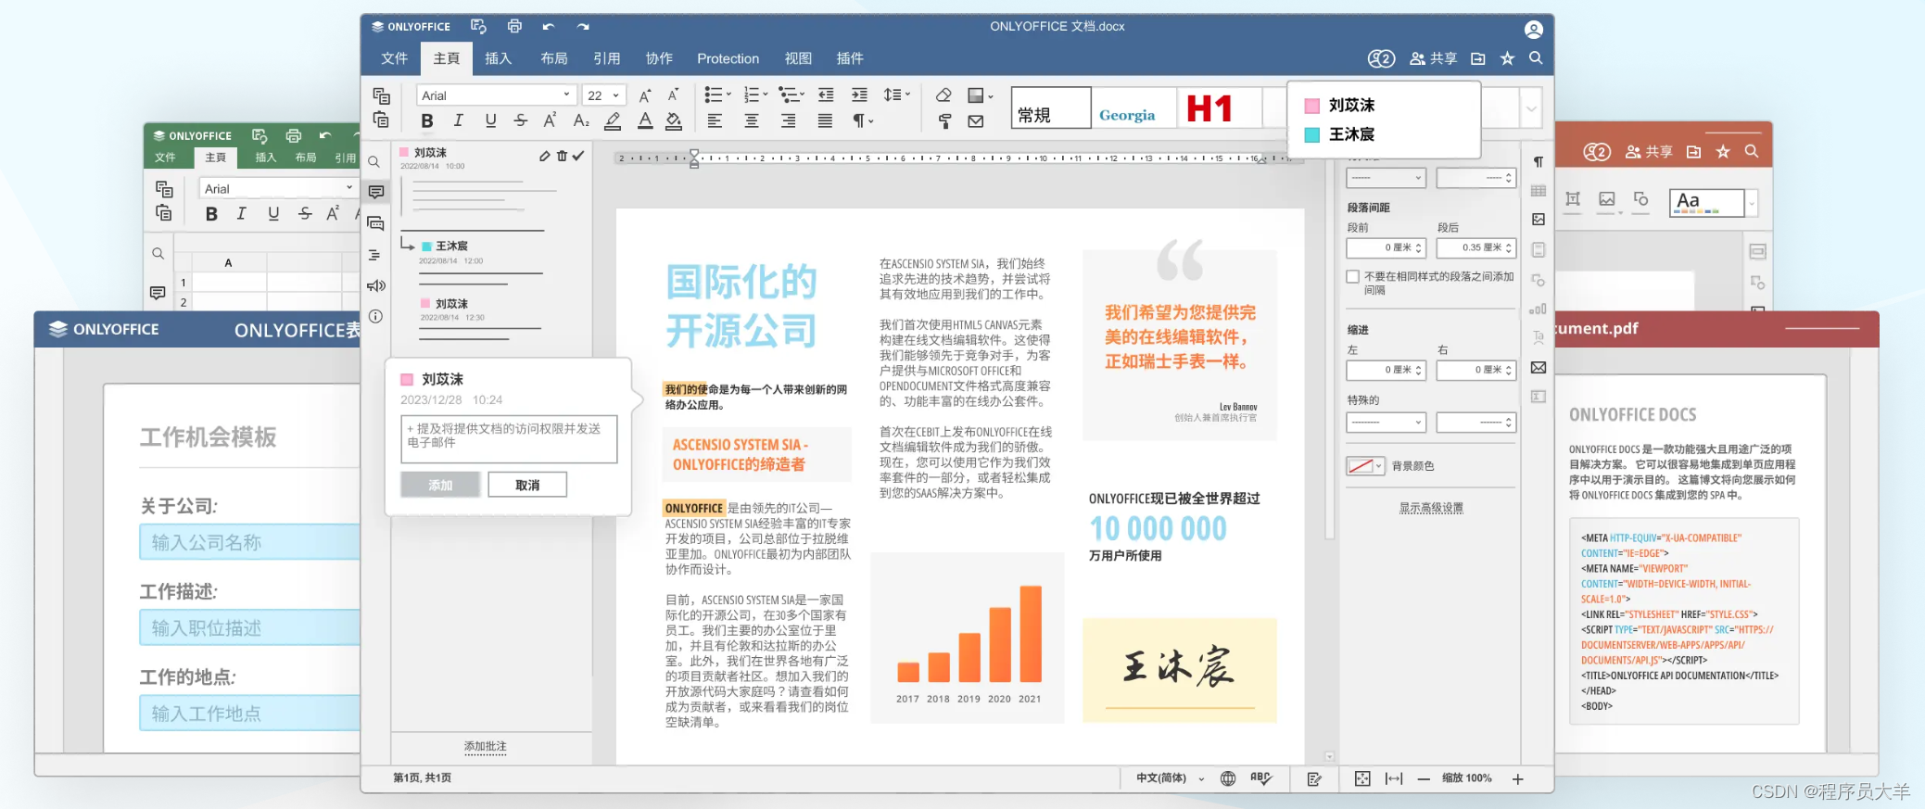Screen dimensions: 1925x809
Task: Switch to the 布局 tab
Action: pyautogui.click(x=554, y=58)
